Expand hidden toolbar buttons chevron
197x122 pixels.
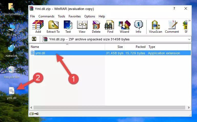coord(190,20)
